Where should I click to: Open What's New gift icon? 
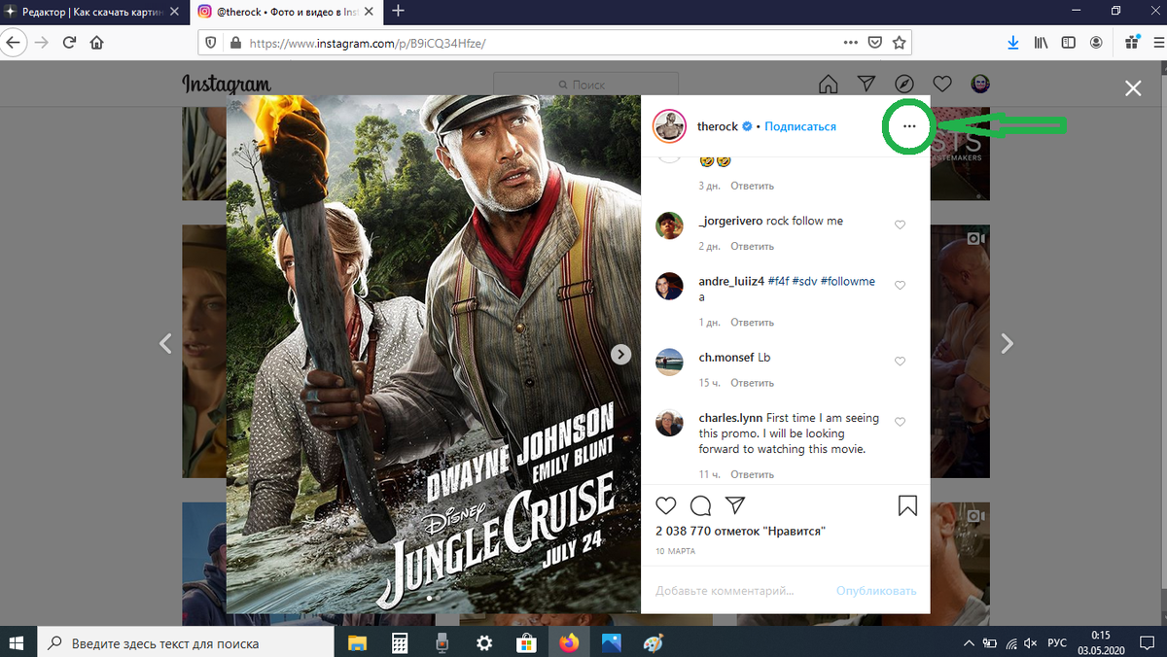(1131, 42)
